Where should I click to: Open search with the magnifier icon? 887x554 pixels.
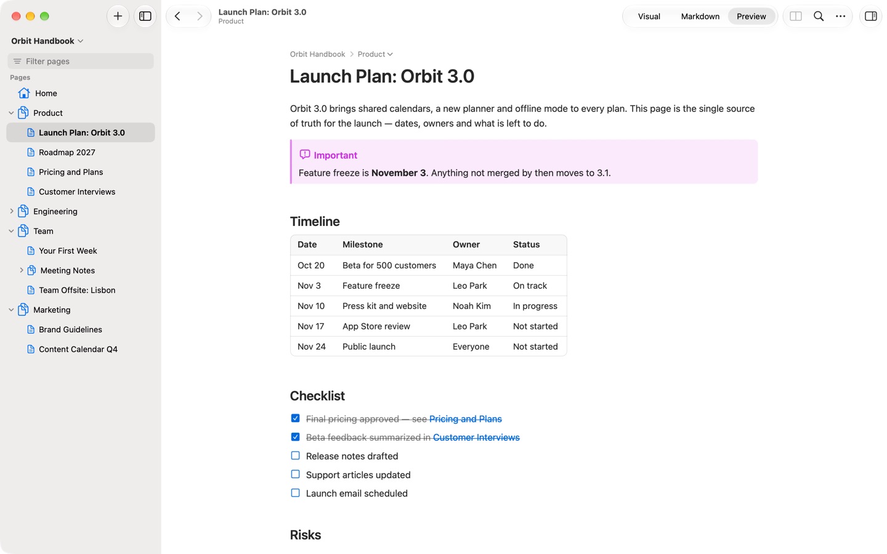[x=819, y=16]
